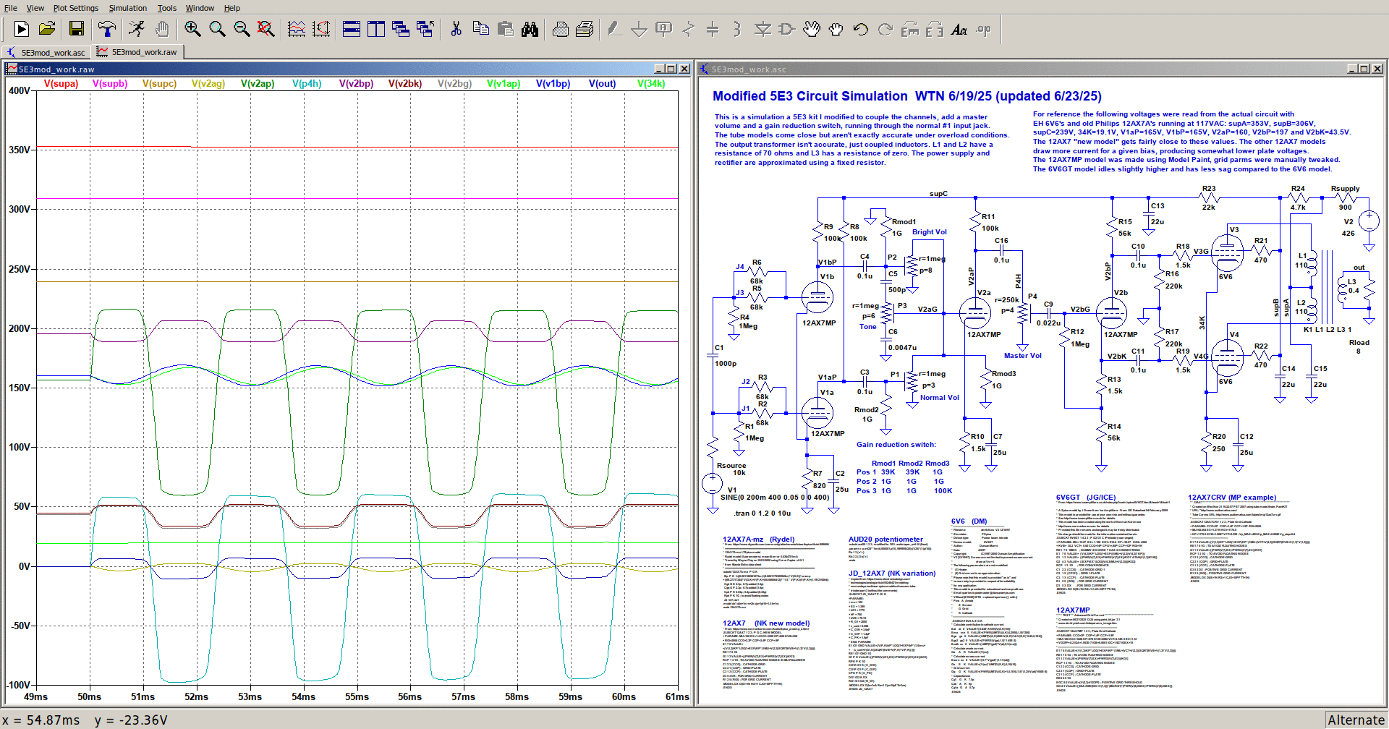Zoom in with the plus magnifier
This screenshot has height=729, width=1389.
[x=192, y=29]
